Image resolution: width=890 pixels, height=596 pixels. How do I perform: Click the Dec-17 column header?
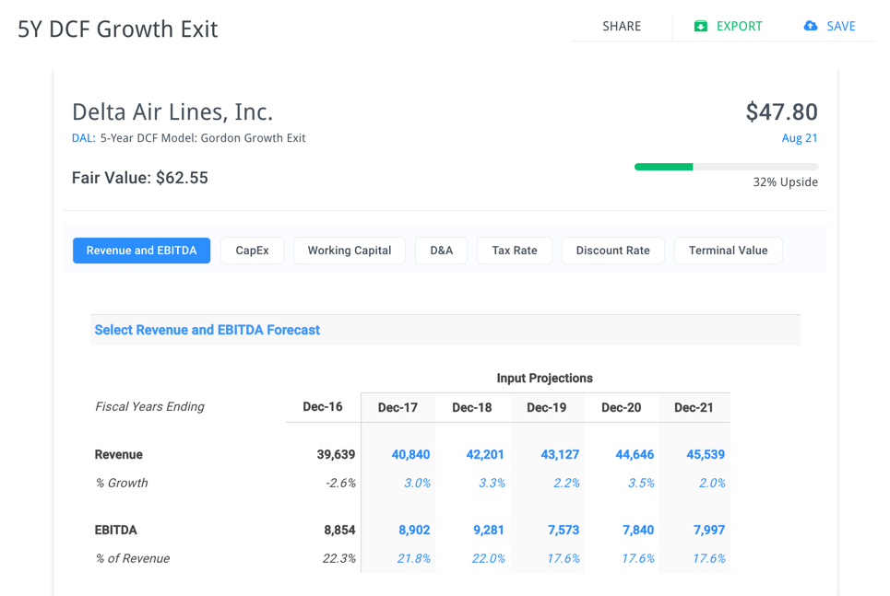coord(398,408)
